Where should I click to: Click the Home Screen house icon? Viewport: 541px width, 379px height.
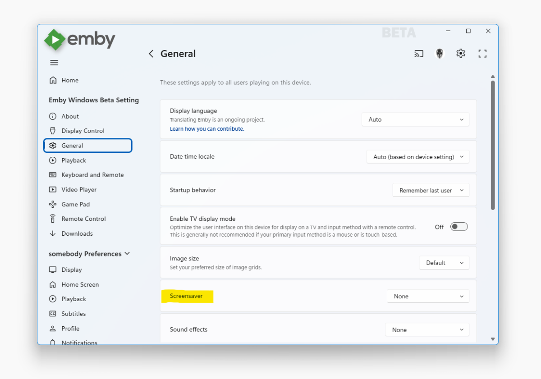(53, 284)
